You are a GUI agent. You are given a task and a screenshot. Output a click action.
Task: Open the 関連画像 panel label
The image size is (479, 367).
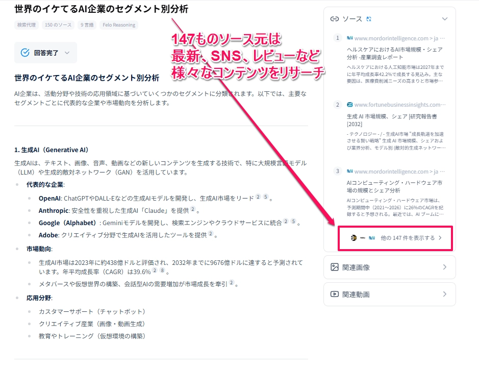coord(356,267)
